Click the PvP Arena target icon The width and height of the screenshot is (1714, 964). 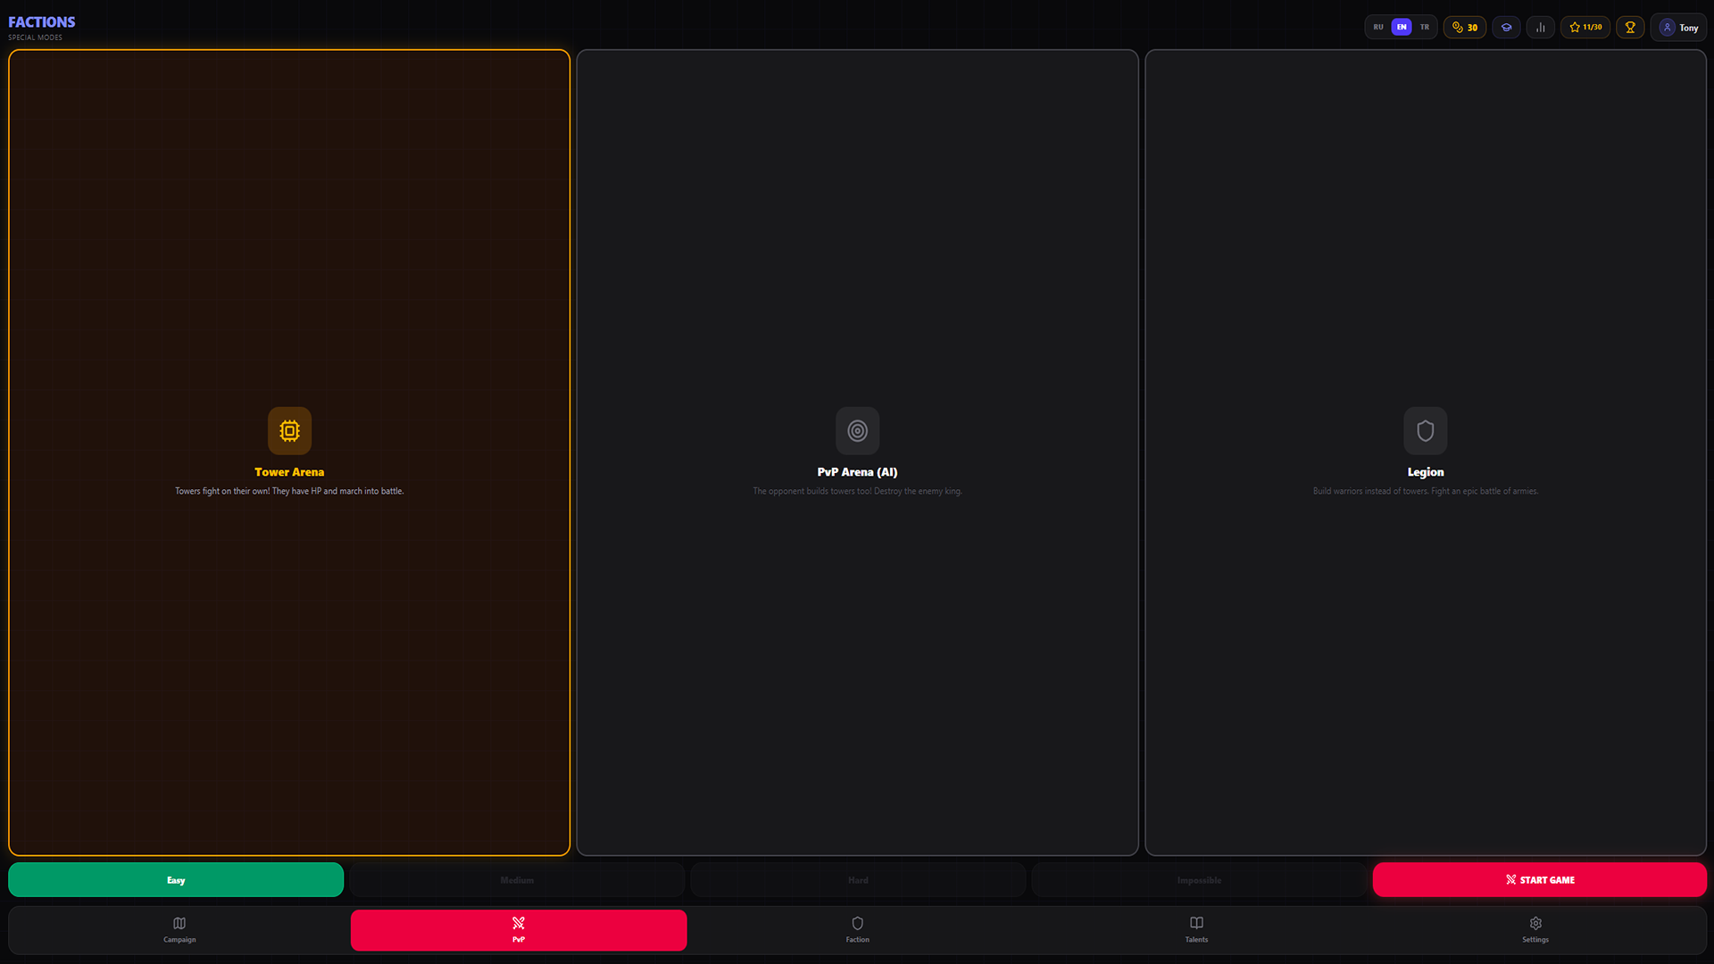[857, 431]
